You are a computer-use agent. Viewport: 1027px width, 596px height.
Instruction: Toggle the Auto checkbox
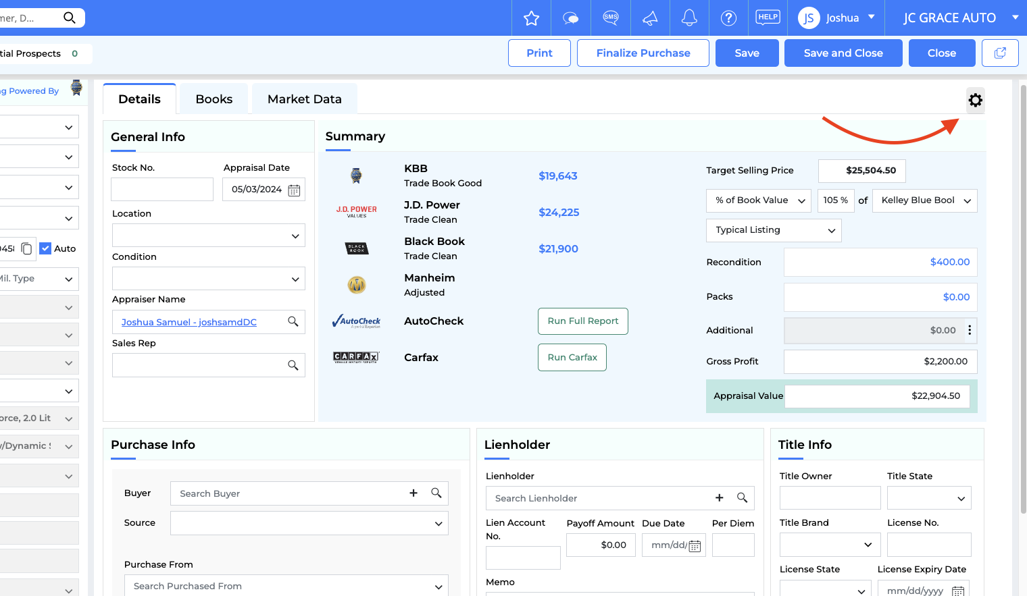[45, 248]
